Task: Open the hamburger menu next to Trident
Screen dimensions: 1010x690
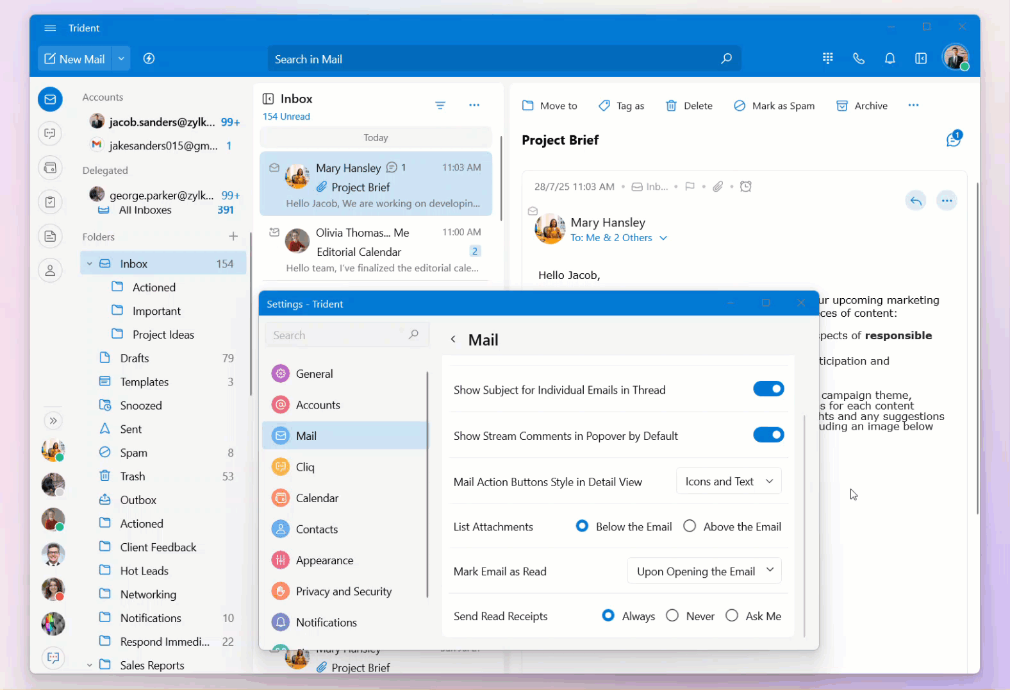Action: click(50, 28)
